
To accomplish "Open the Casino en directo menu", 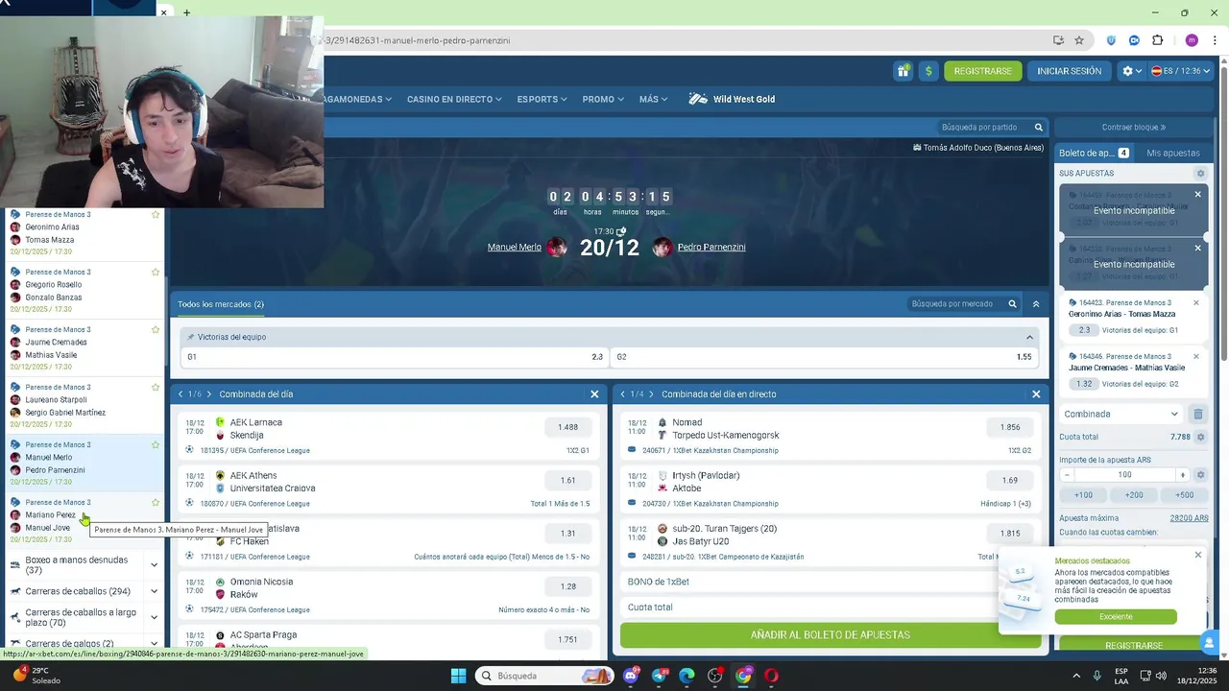I will pos(455,99).
